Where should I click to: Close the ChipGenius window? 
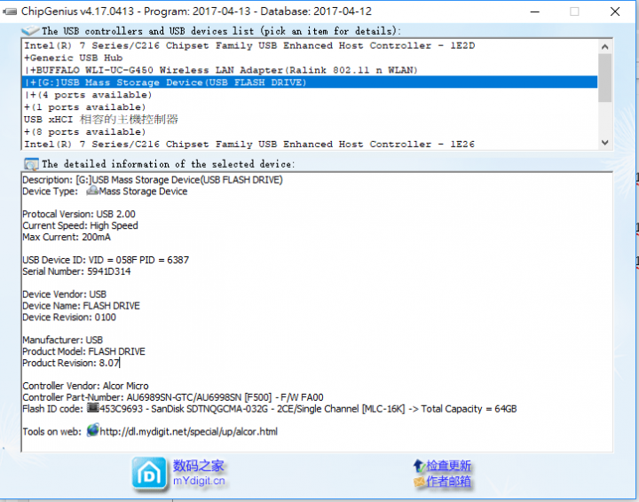point(615,12)
